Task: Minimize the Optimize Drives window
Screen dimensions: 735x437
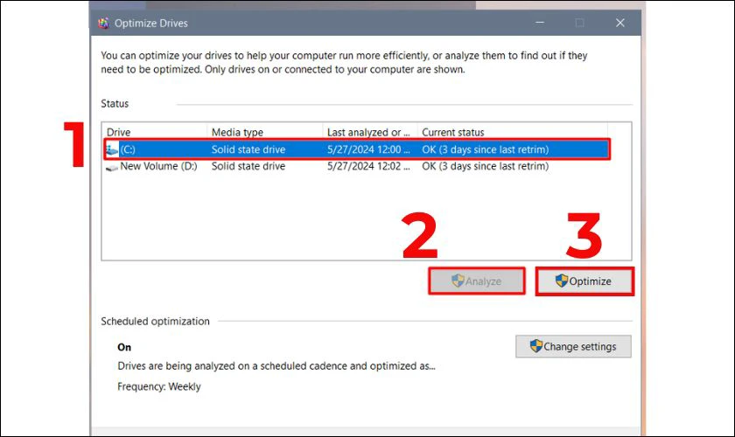Action: (540, 23)
